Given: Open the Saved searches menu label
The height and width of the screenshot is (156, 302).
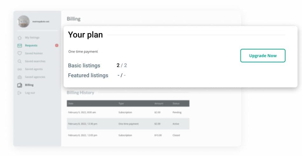Looking at the screenshot, I should click(x=35, y=61).
